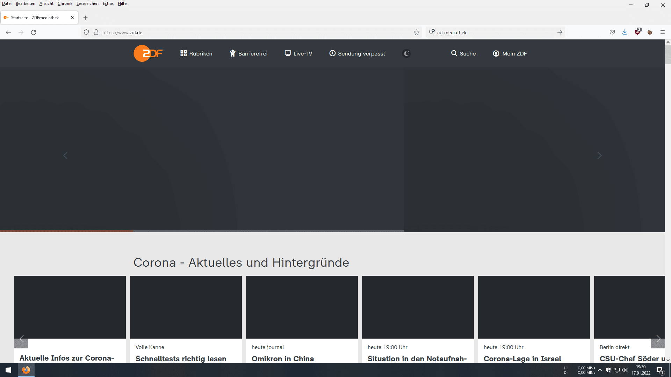Click the uBlock shield extension icon
This screenshot has width=671, height=377.
tap(637, 32)
